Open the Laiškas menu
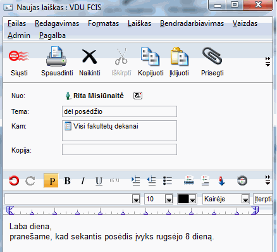This screenshot has width=277, height=252. [x=139, y=23]
